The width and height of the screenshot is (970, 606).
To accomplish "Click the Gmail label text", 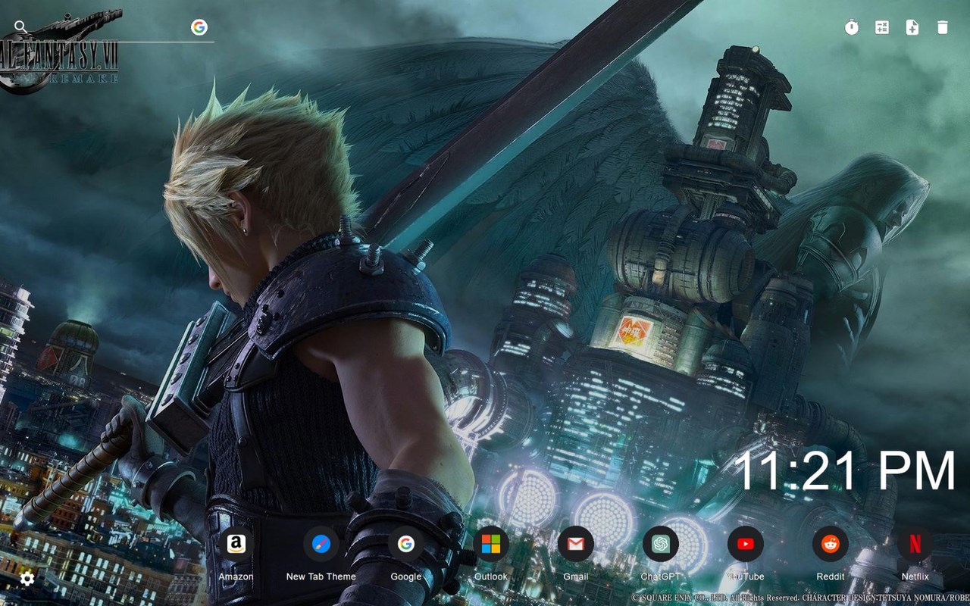I will coord(576,576).
